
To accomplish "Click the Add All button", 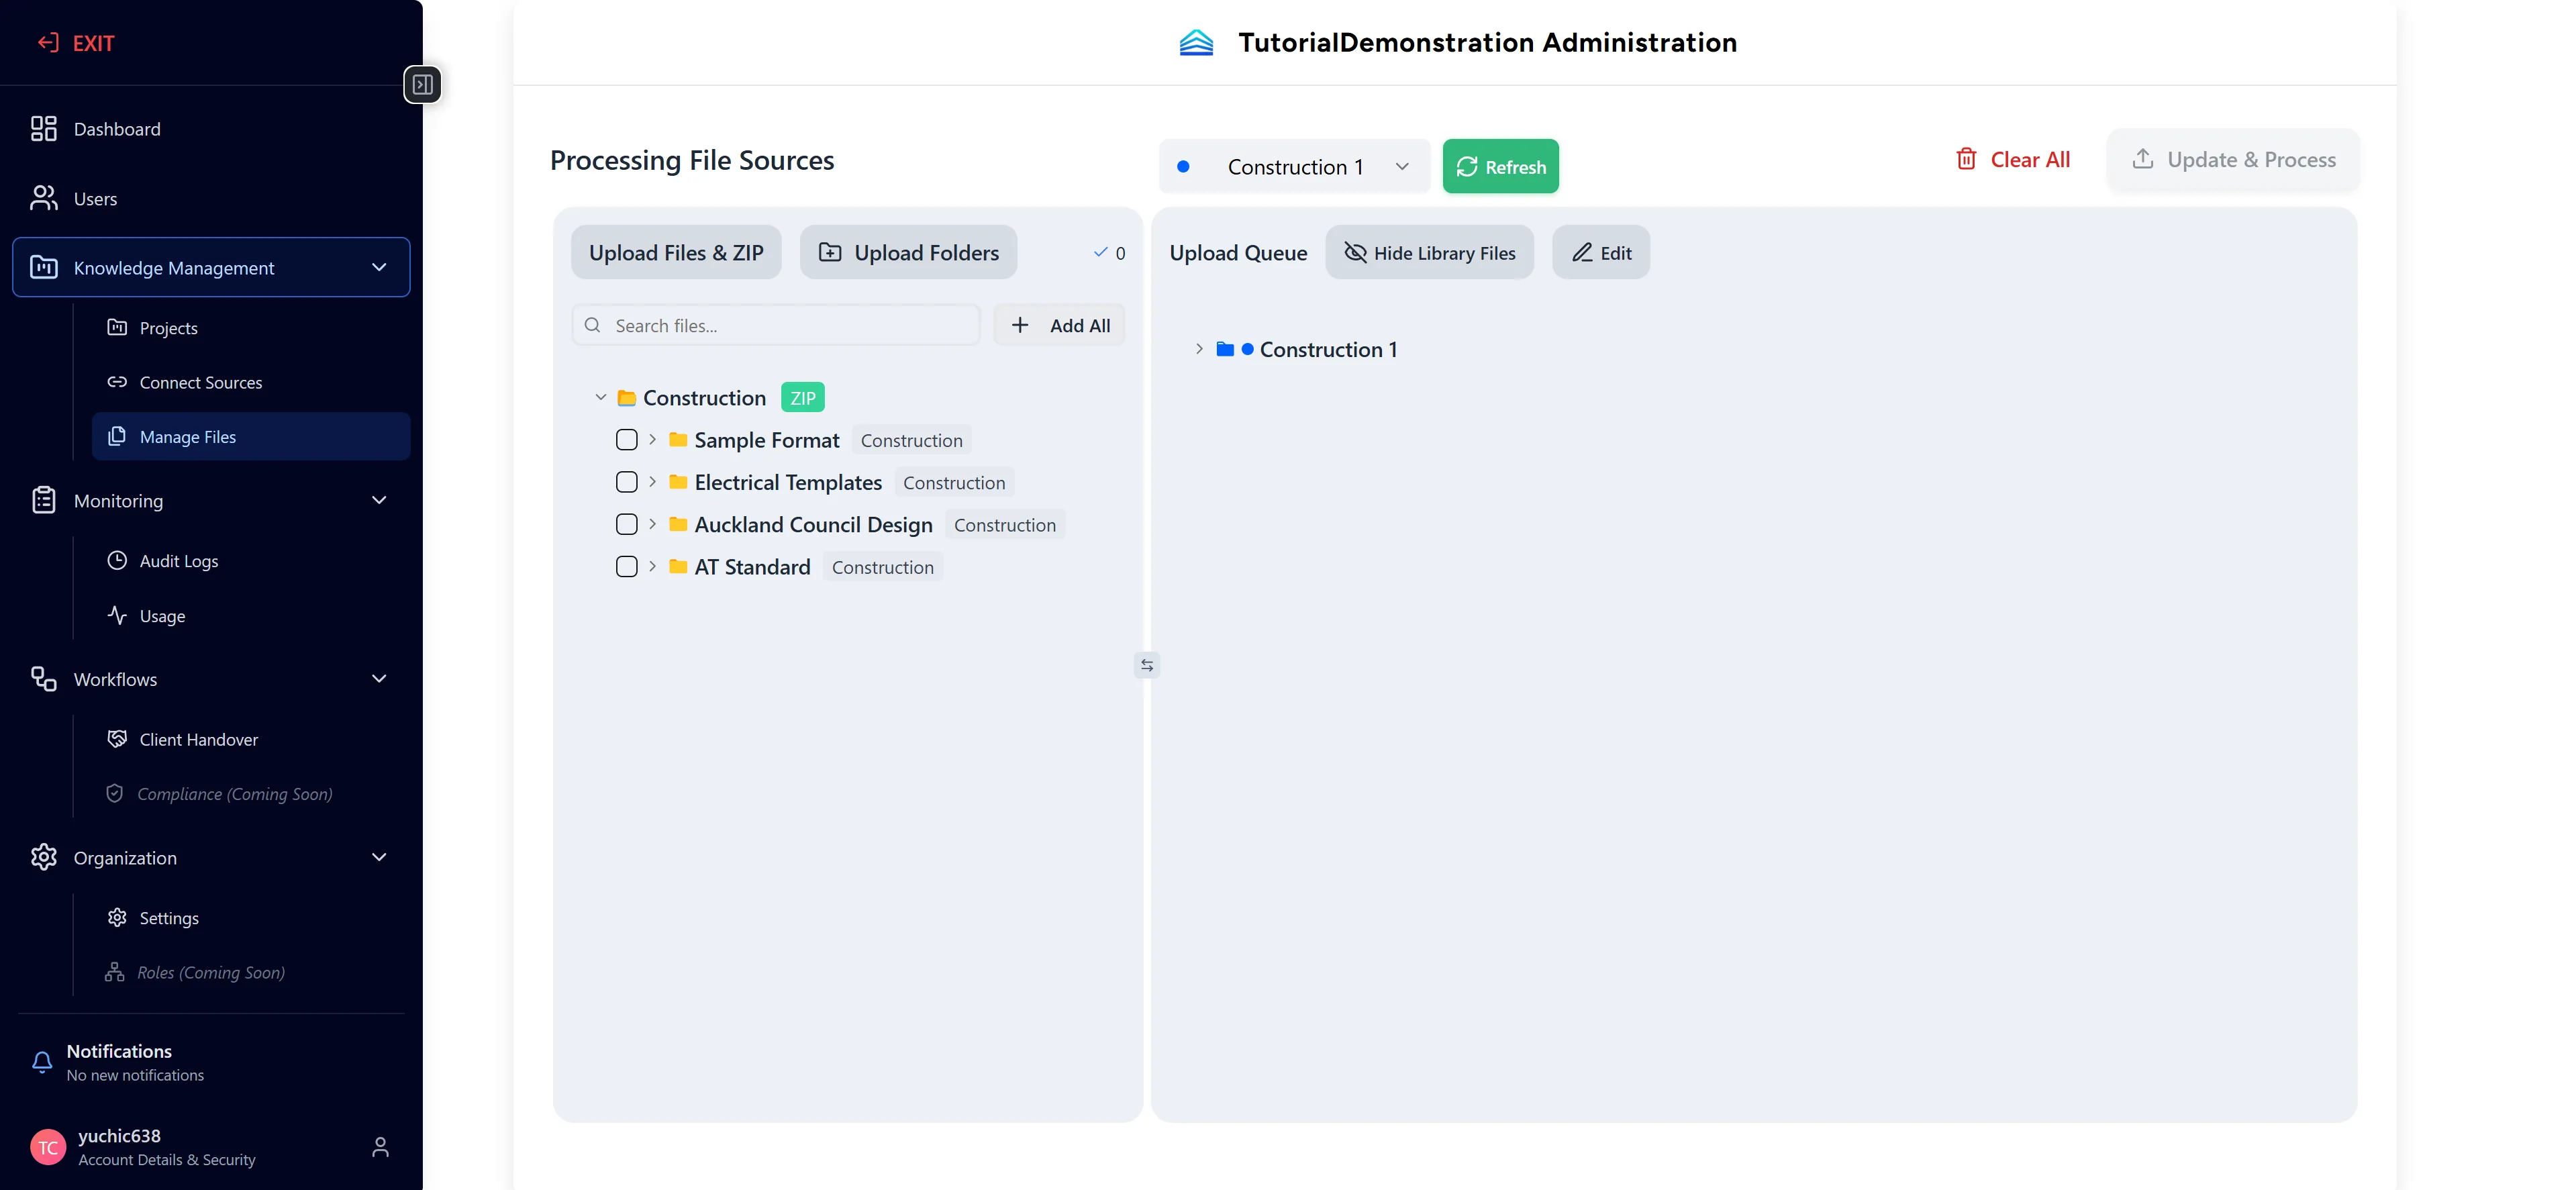I will point(1060,325).
